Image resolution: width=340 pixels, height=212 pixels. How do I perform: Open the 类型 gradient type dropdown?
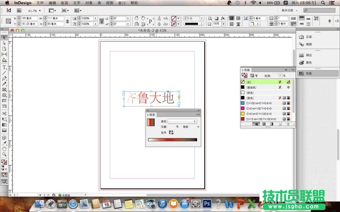coord(182,121)
